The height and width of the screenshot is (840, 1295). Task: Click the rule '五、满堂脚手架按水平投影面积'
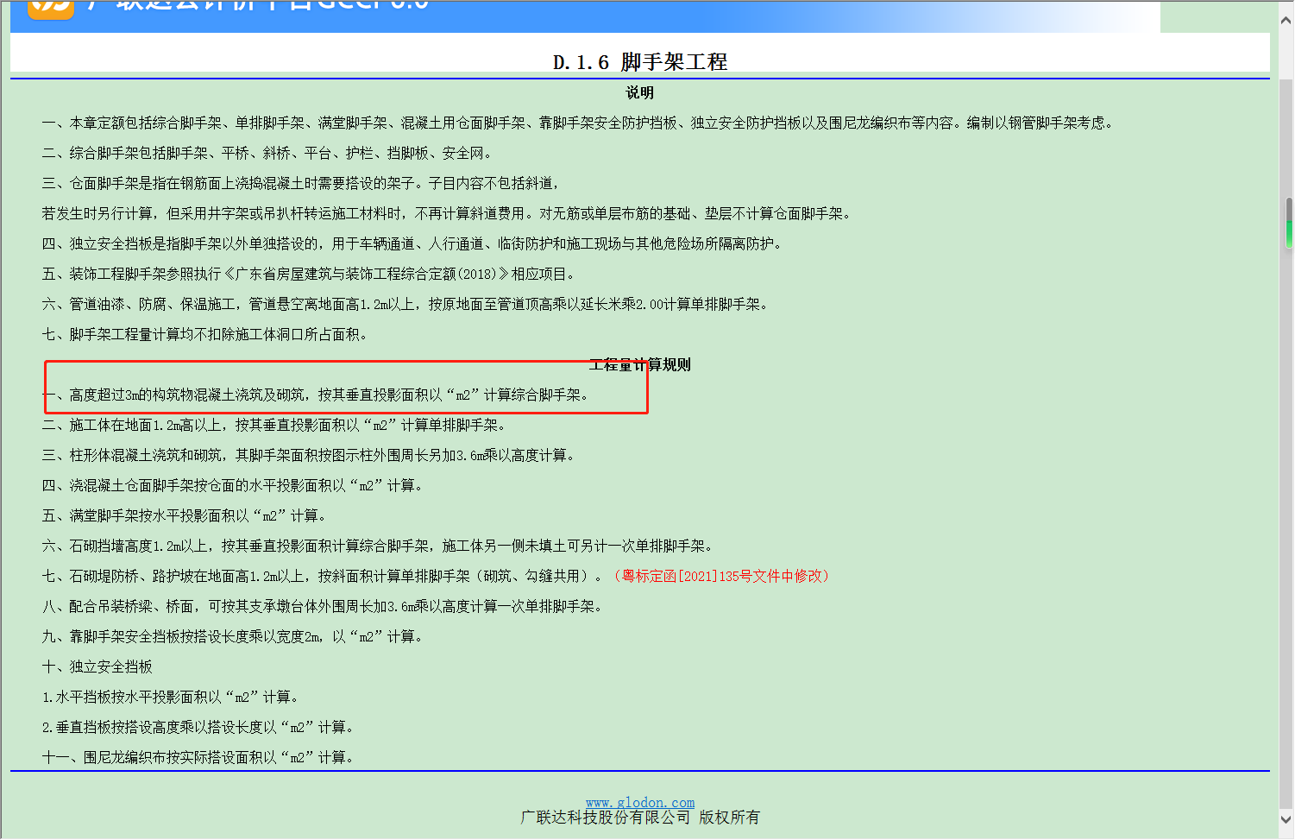click(186, 515)
